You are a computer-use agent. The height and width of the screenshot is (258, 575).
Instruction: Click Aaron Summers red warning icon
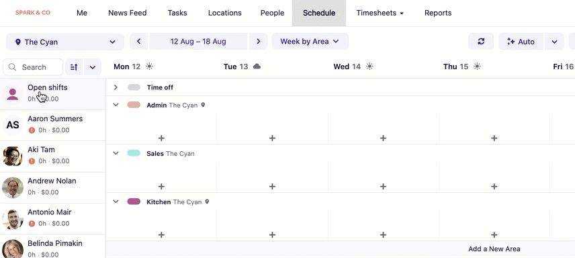coord(32,130)
